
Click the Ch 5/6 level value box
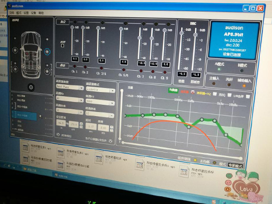124,62
